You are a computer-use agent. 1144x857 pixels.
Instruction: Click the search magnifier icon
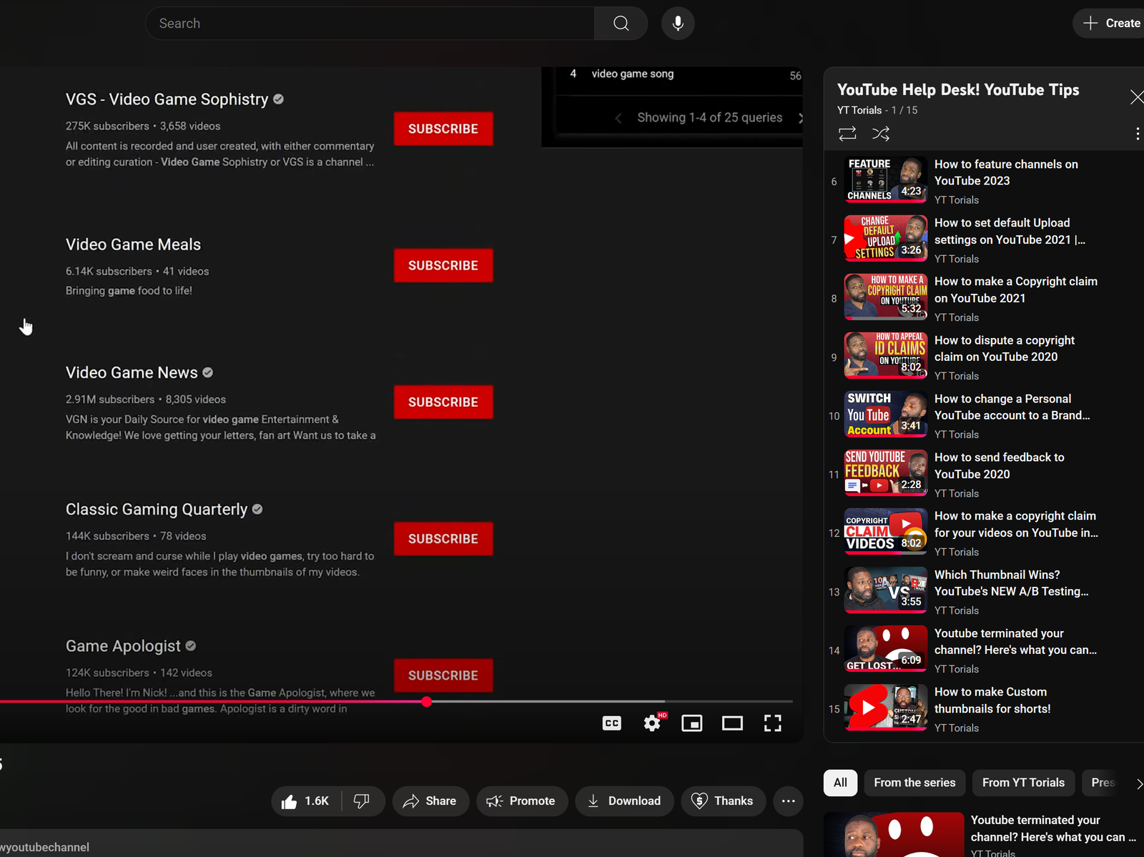click(x=621, y=24)
